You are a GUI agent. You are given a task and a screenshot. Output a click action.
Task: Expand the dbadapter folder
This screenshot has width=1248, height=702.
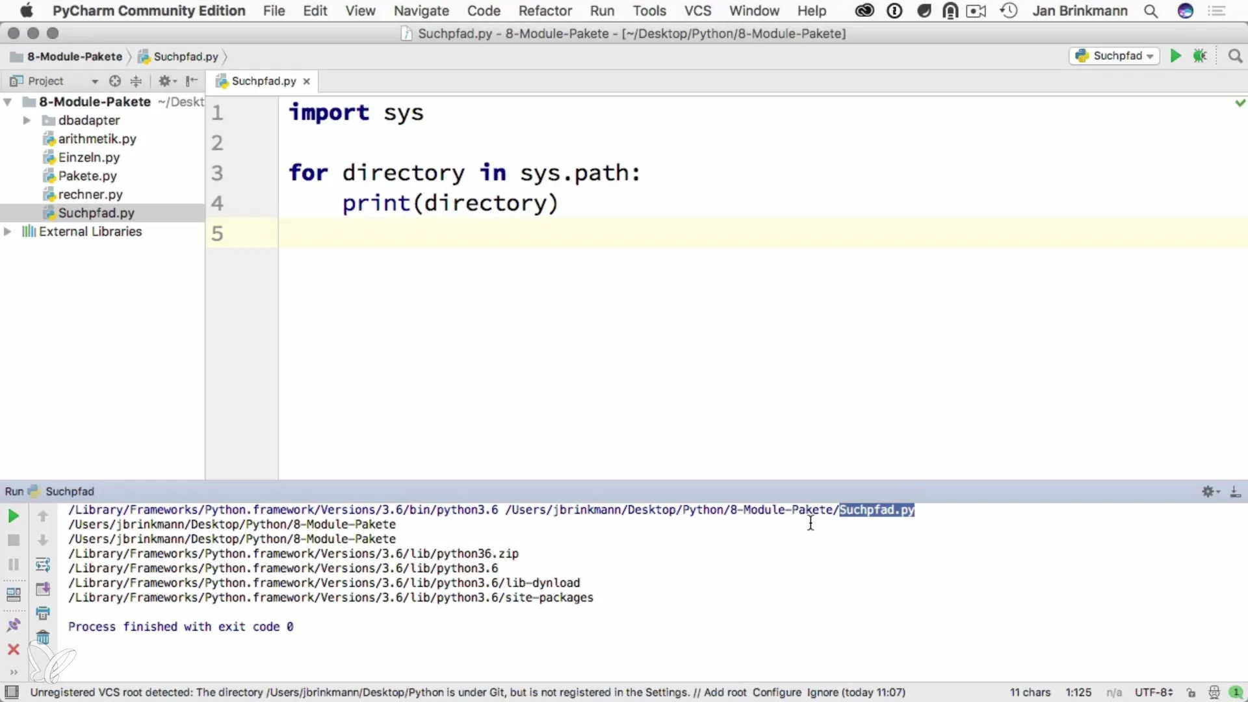tap(27, 120)
